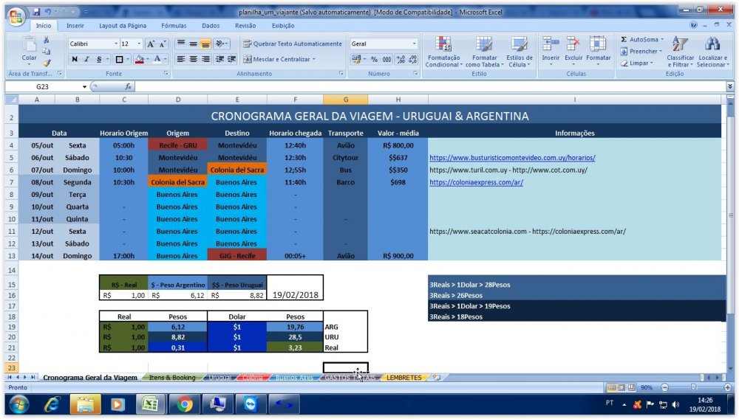The height and width of the screenshot is (419, 739).
Task: Open Formatação Condicional in the ribbon
Action: 443,50
